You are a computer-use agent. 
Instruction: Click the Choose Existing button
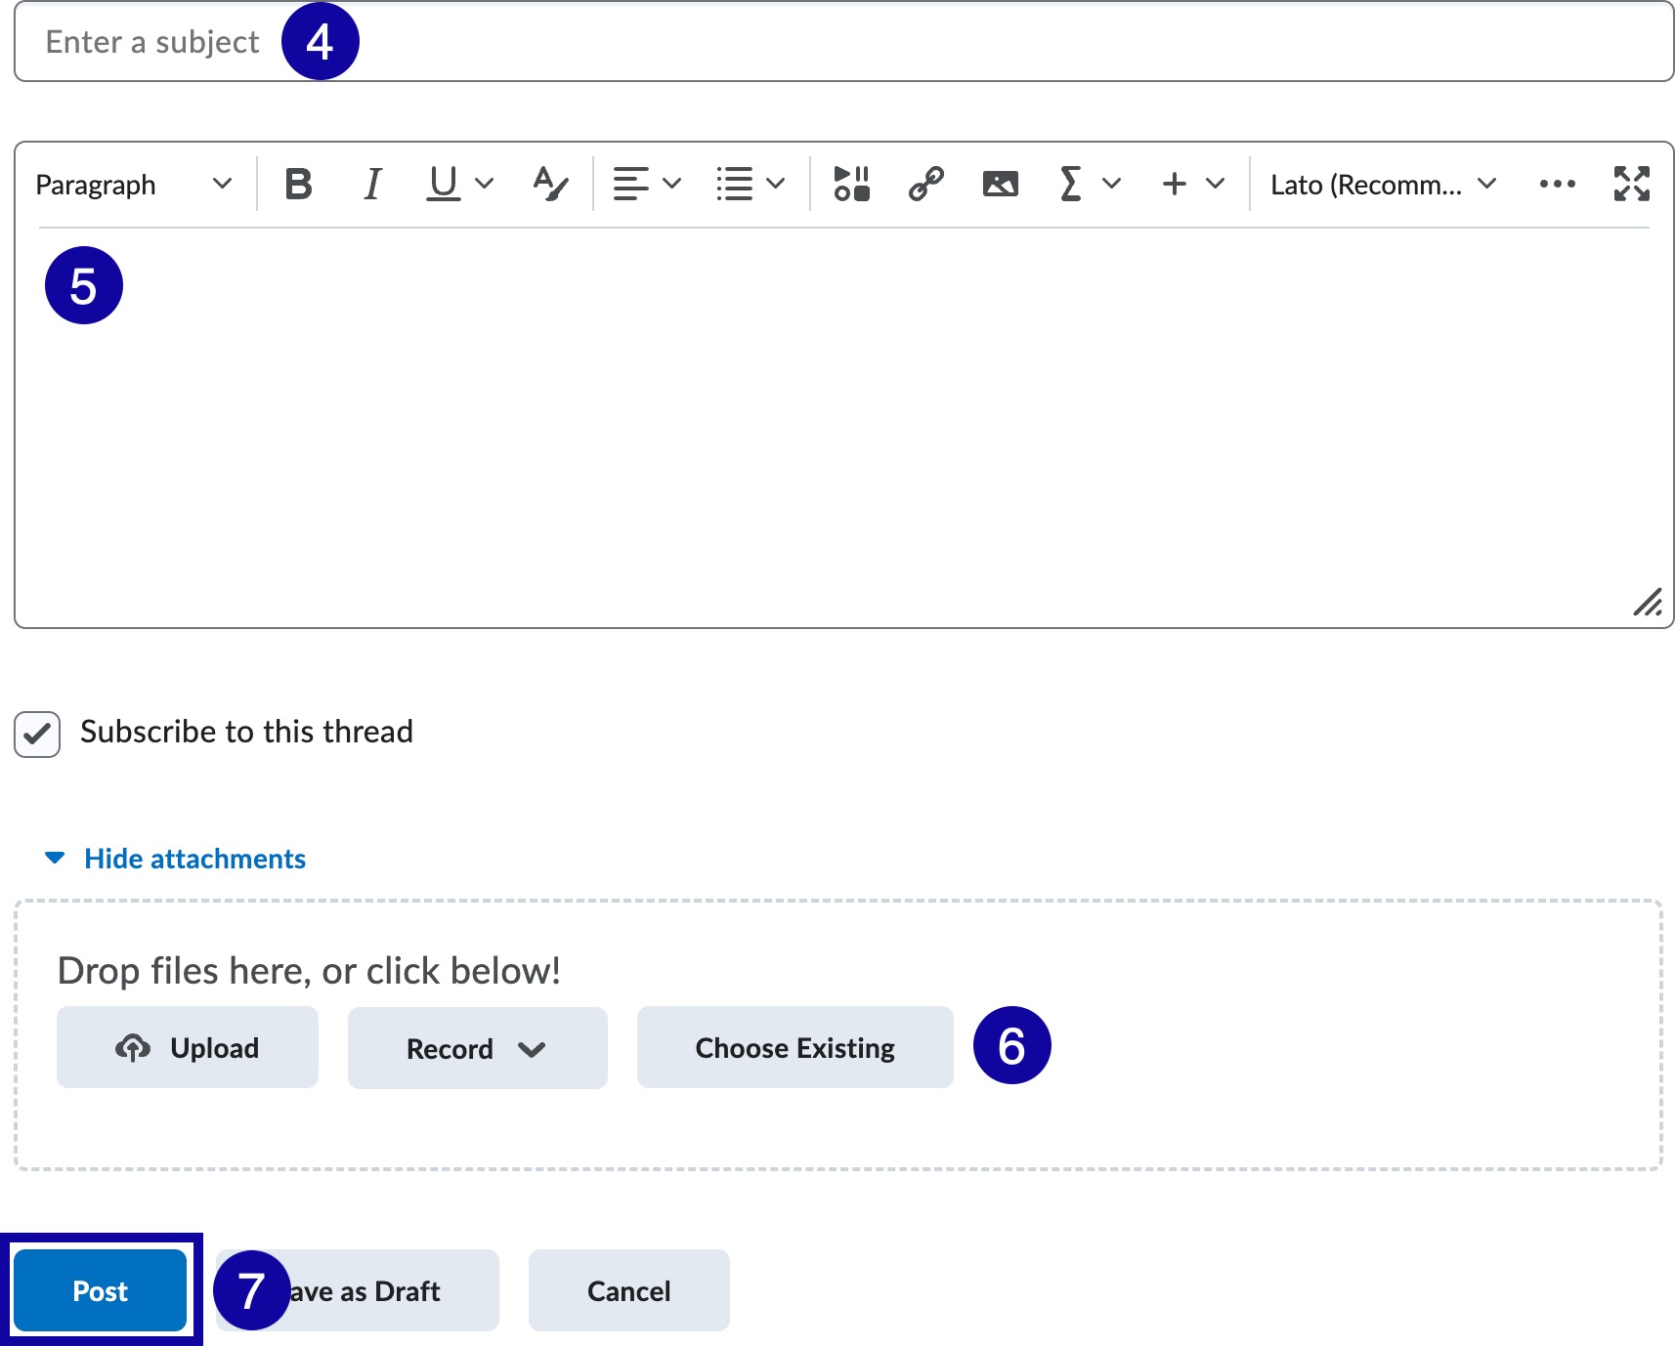795,1047
